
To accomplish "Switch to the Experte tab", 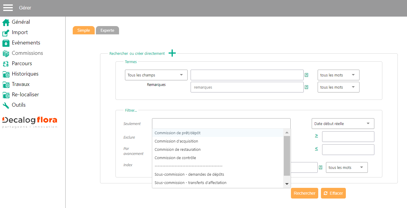I will click(107, 30).
